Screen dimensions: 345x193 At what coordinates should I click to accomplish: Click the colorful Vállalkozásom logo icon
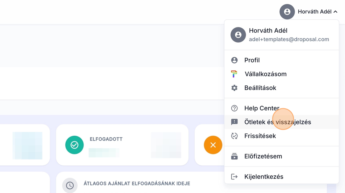coord(234,74)
